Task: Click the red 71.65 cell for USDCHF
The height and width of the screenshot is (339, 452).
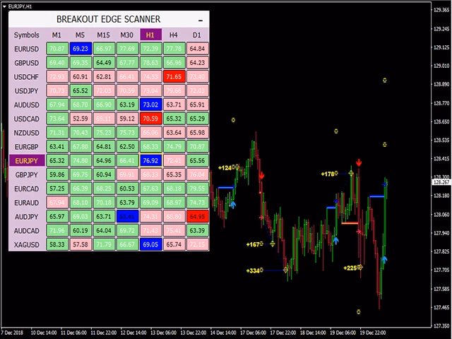Action: pos(173,76)
